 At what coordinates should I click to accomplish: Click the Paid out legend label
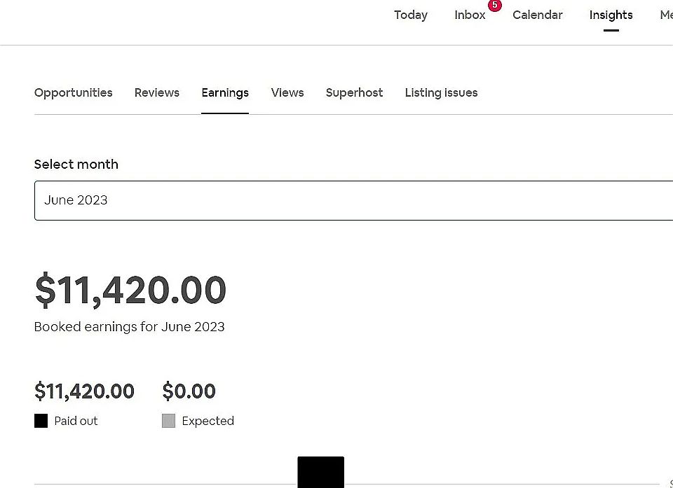pyautogui.click(x=76, y=421)
